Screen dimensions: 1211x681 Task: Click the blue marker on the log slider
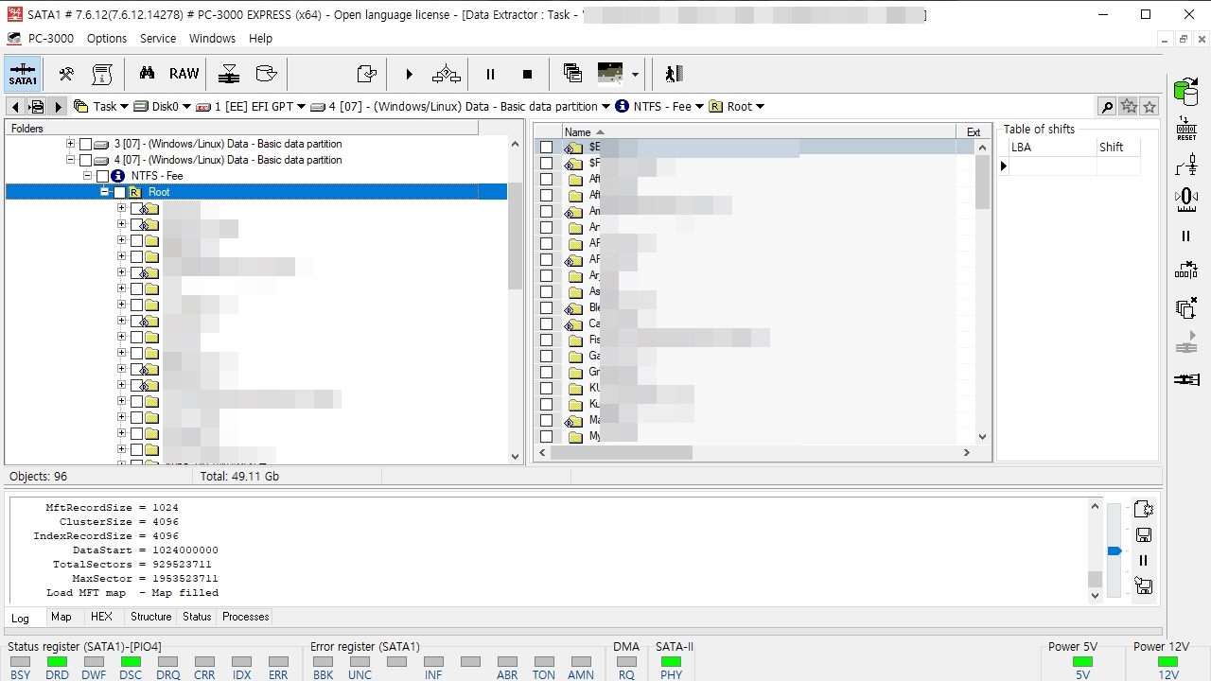(x=1114, y=550)
